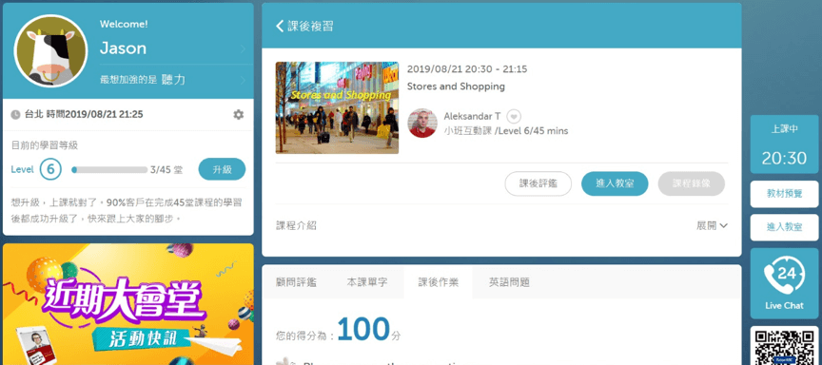Click the 3/45 堂 level progress bar
The width and height of the screenshot is (822, 365).
tap(109, 170)
